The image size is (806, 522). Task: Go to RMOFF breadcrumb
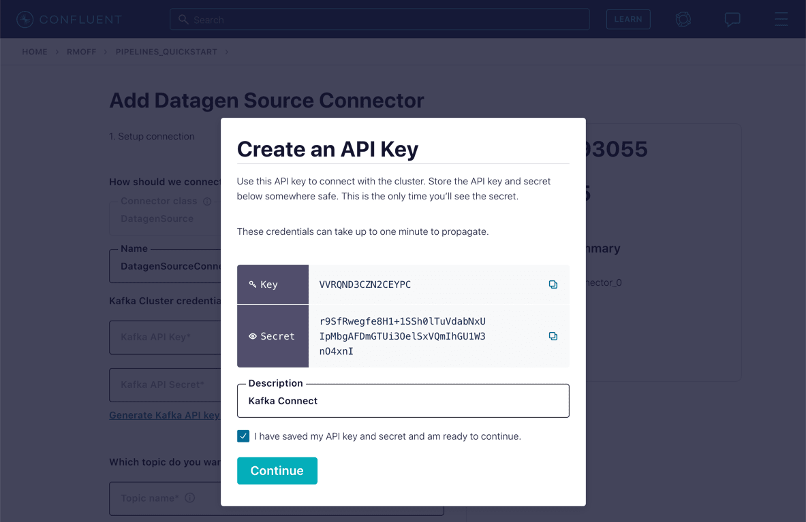[x=81, y=52]
